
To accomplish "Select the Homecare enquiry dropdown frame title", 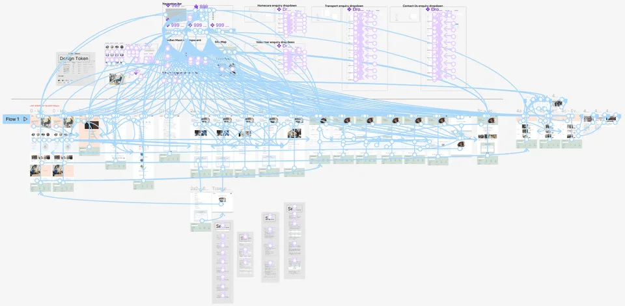I will click(x=277, y=6).
